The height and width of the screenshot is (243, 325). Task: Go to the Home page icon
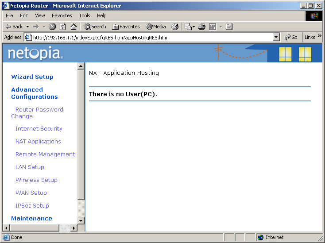[74, 27]
